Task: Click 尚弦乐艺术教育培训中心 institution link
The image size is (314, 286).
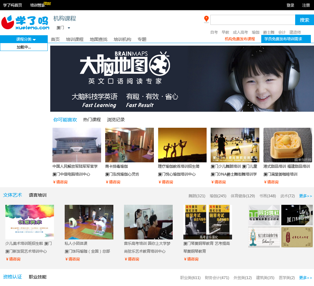Action: pos(144,251)
